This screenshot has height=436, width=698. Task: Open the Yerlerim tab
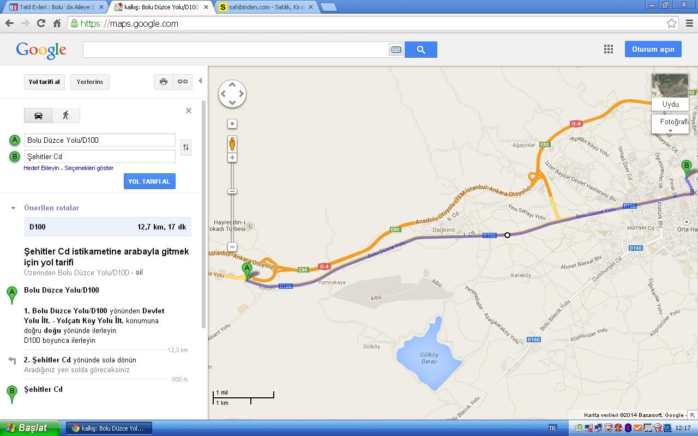[x=89, y=82]
